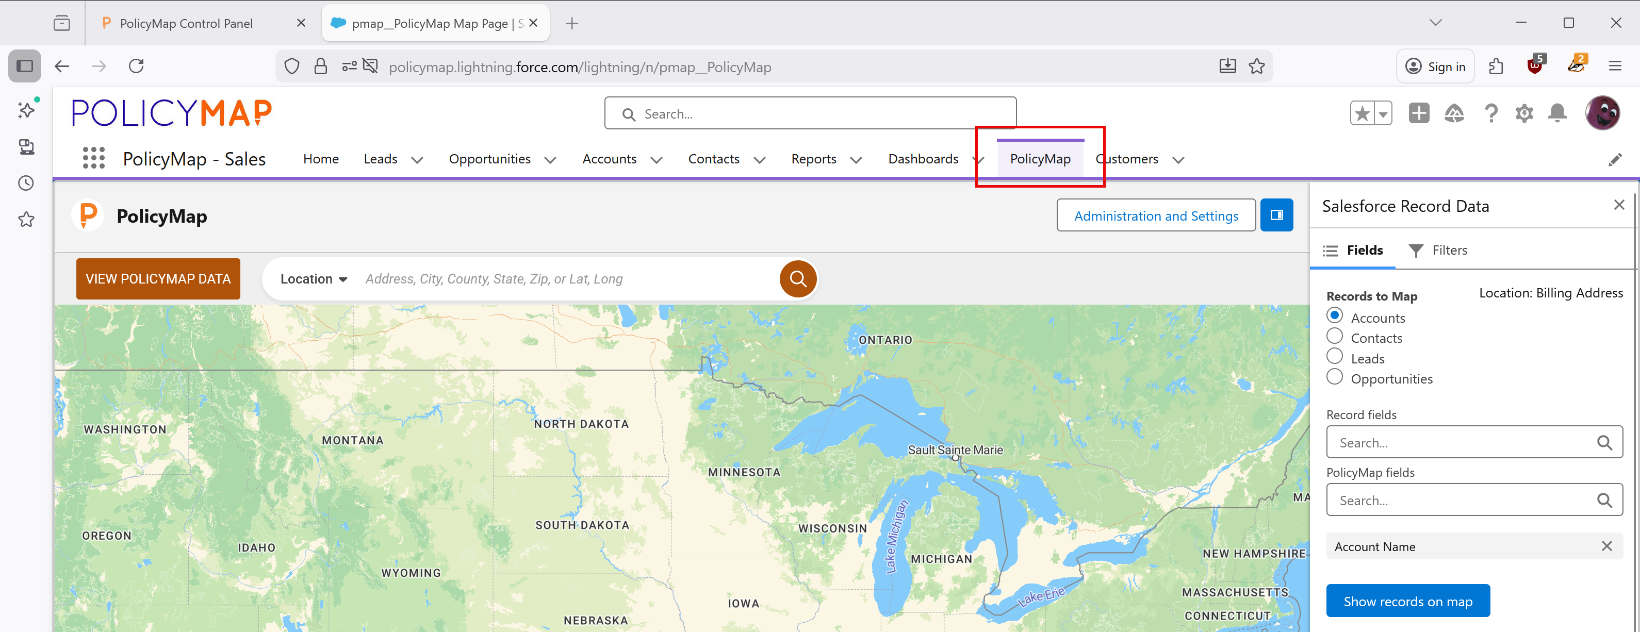Select the Contacts radio button
Image resolution: width=1640 pixels, height=632 pixels.
[1334, 336]
